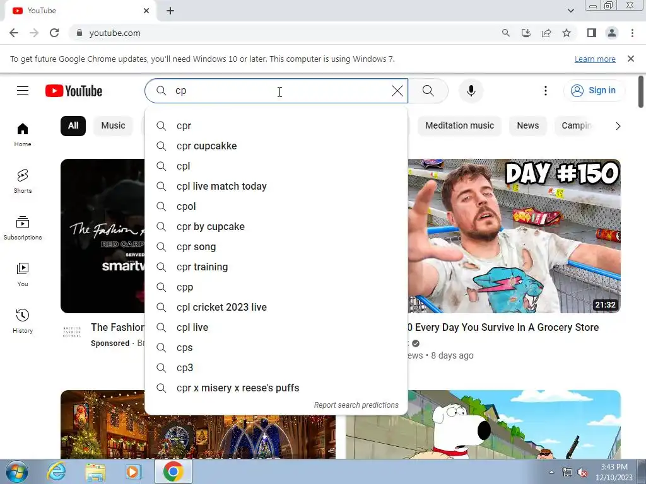Open the Day #150 grocery store thumbnail
This screenshot has height=484, width=646.
(514, 236)
